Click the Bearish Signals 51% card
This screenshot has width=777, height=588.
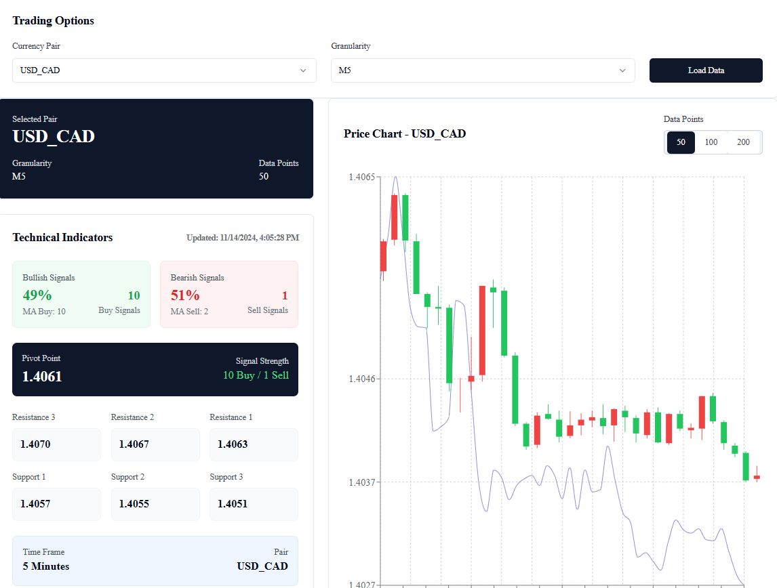pyautogui.click(x=229, y=294)
